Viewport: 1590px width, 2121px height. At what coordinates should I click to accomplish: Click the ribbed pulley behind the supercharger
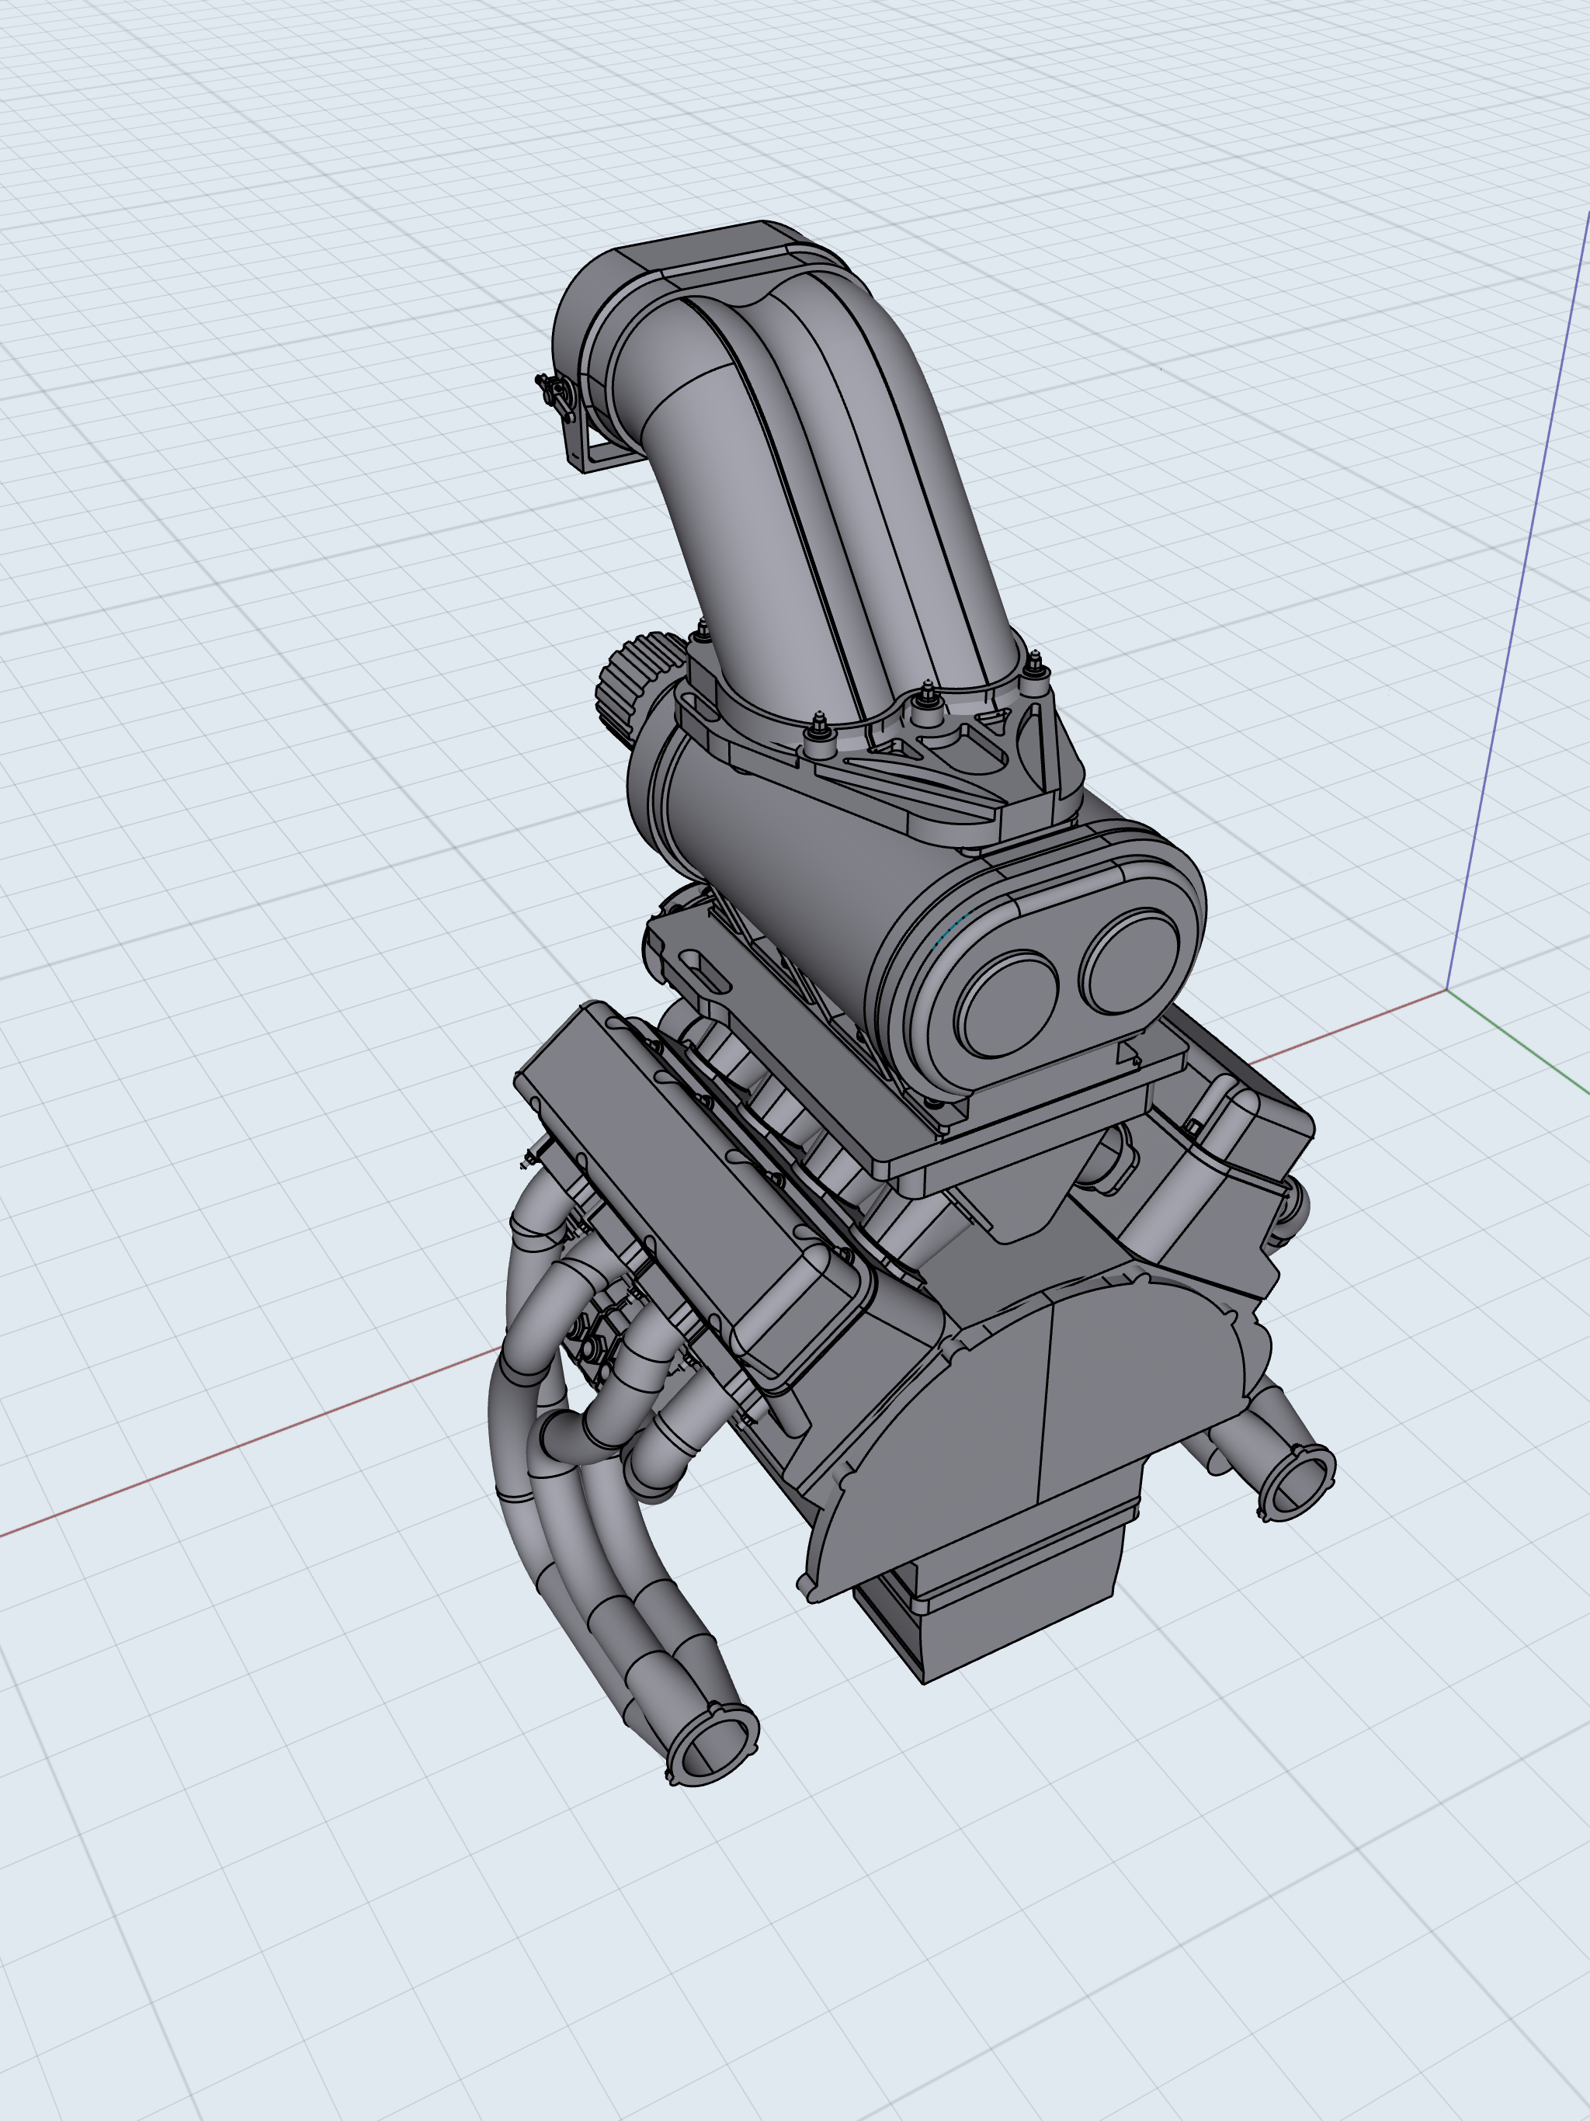pos(624,682)
